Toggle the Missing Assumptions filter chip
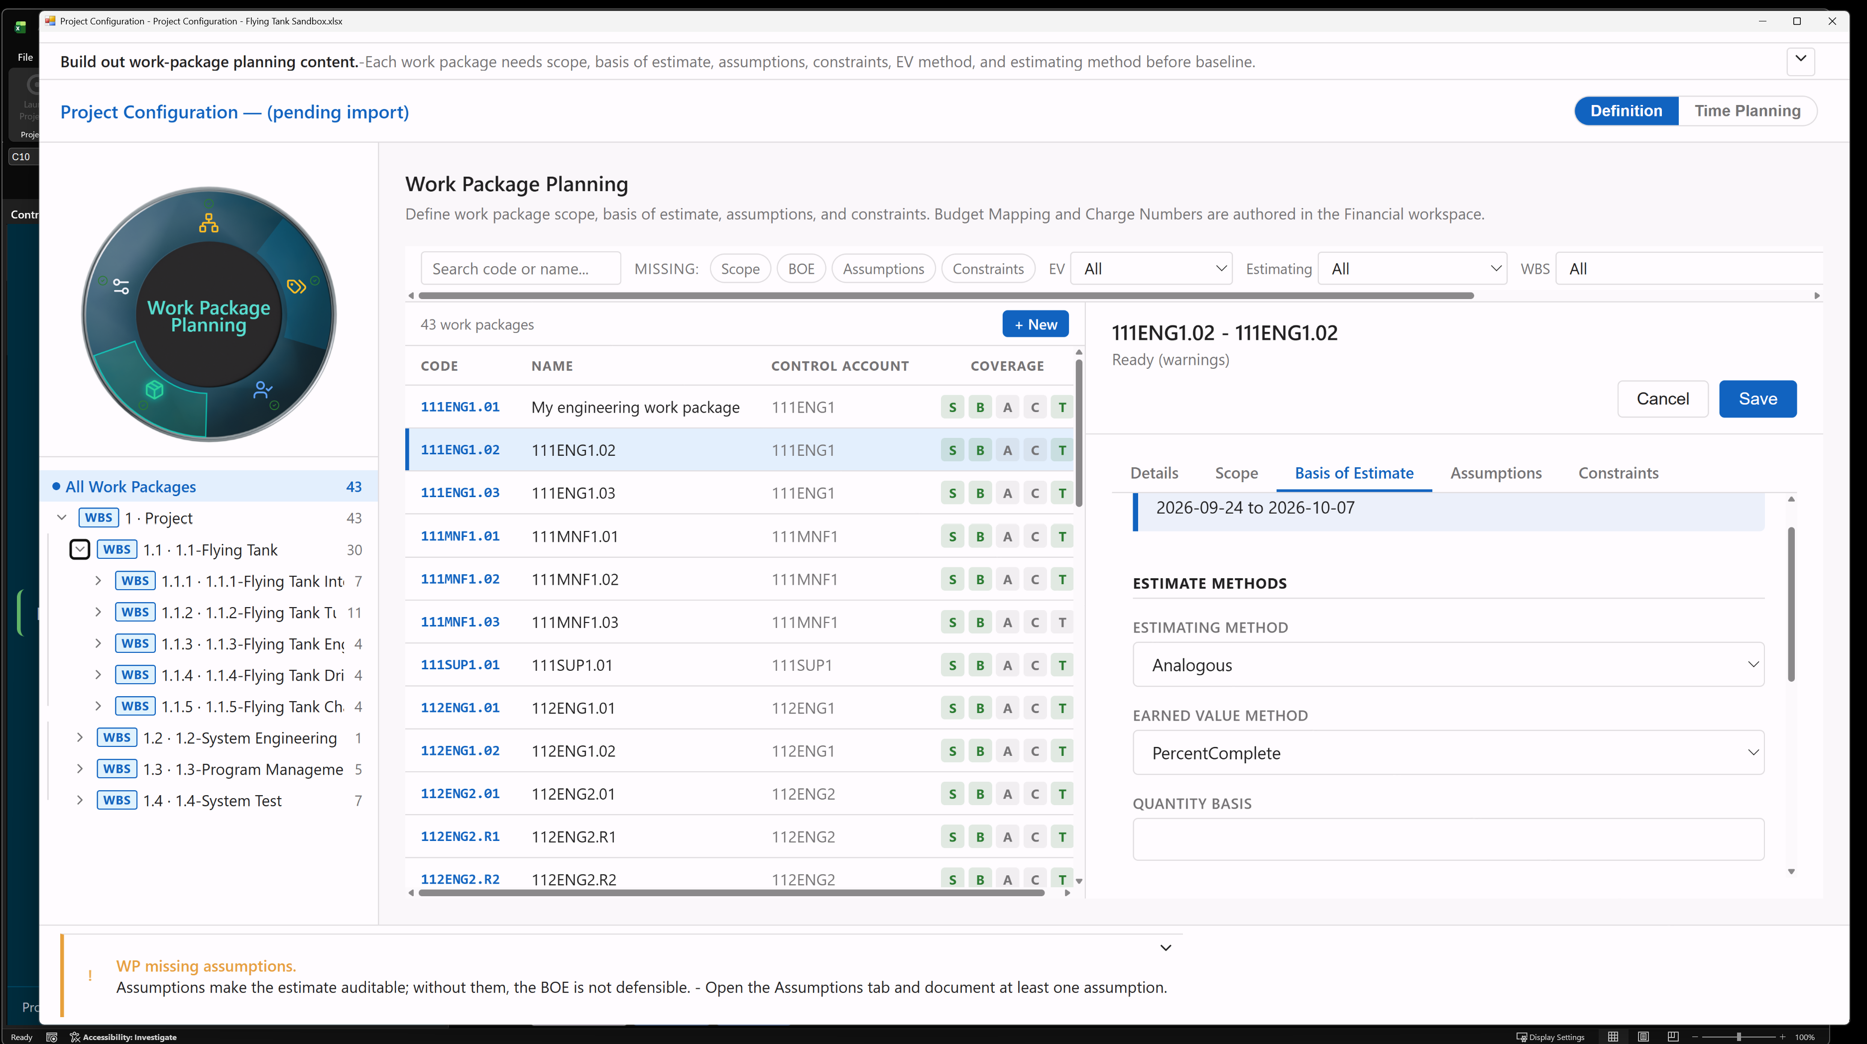Image resolution: width=1867 pixels, height=1044 pixels. point(884,269)
